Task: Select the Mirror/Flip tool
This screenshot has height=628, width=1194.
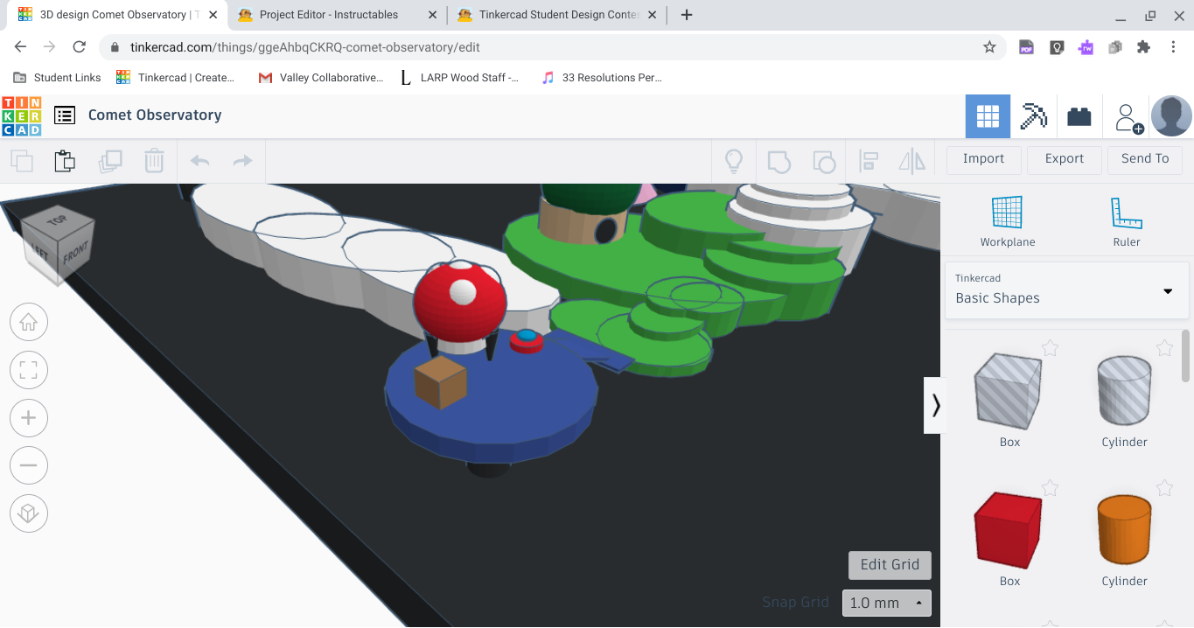Action: [911, 161]
